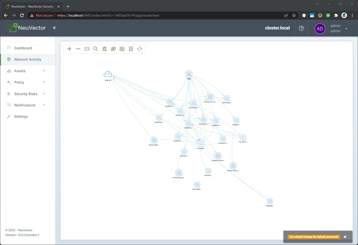The width and height of the screenshot is (358, 245).
Task: Select the 192.168 address node
Action: [243, 138]
